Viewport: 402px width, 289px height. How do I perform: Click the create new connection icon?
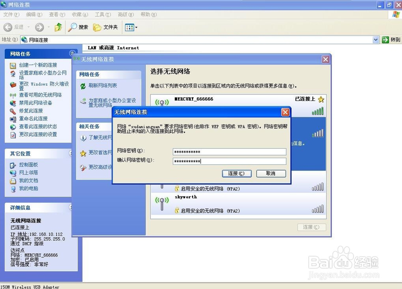pos(13,66)
